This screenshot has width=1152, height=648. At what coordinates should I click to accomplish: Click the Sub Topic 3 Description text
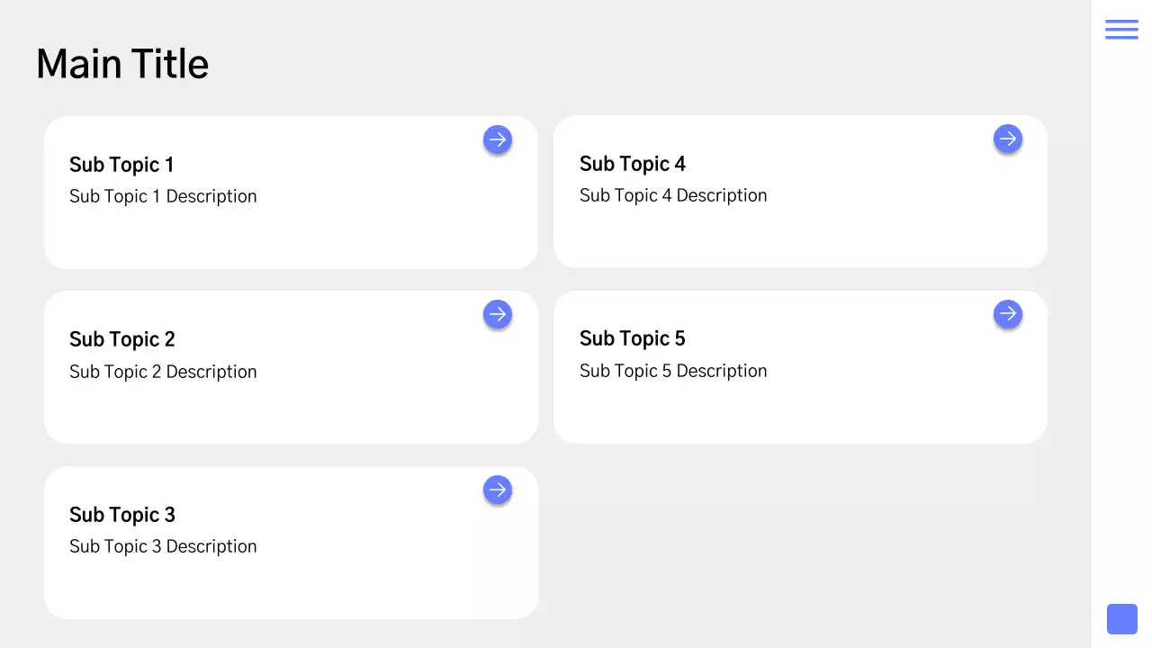[163, 546]
